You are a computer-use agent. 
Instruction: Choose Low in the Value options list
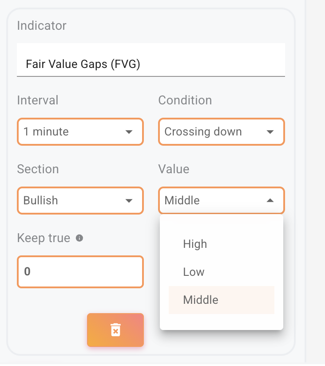194,272
